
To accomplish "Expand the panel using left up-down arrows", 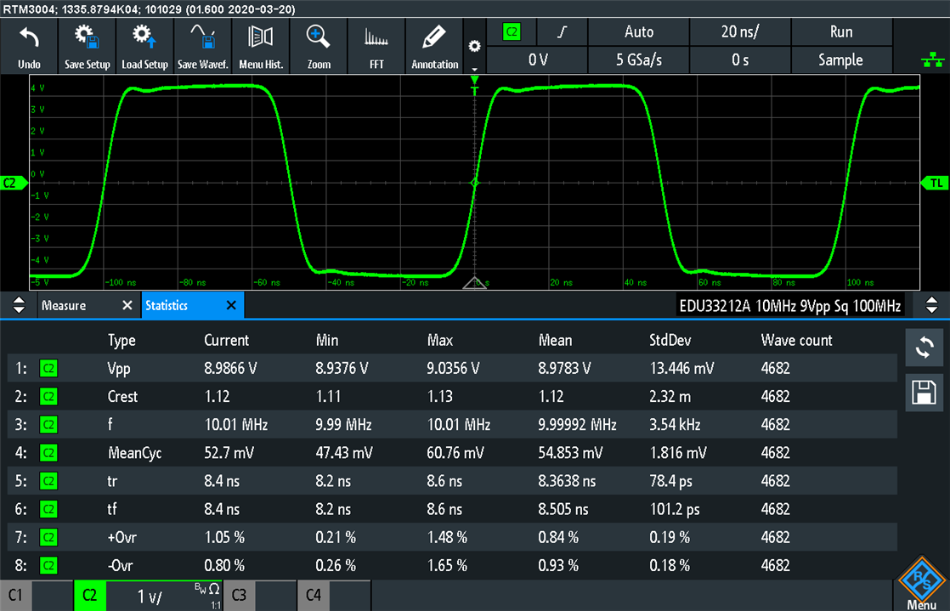I will [x=19, y=305].
